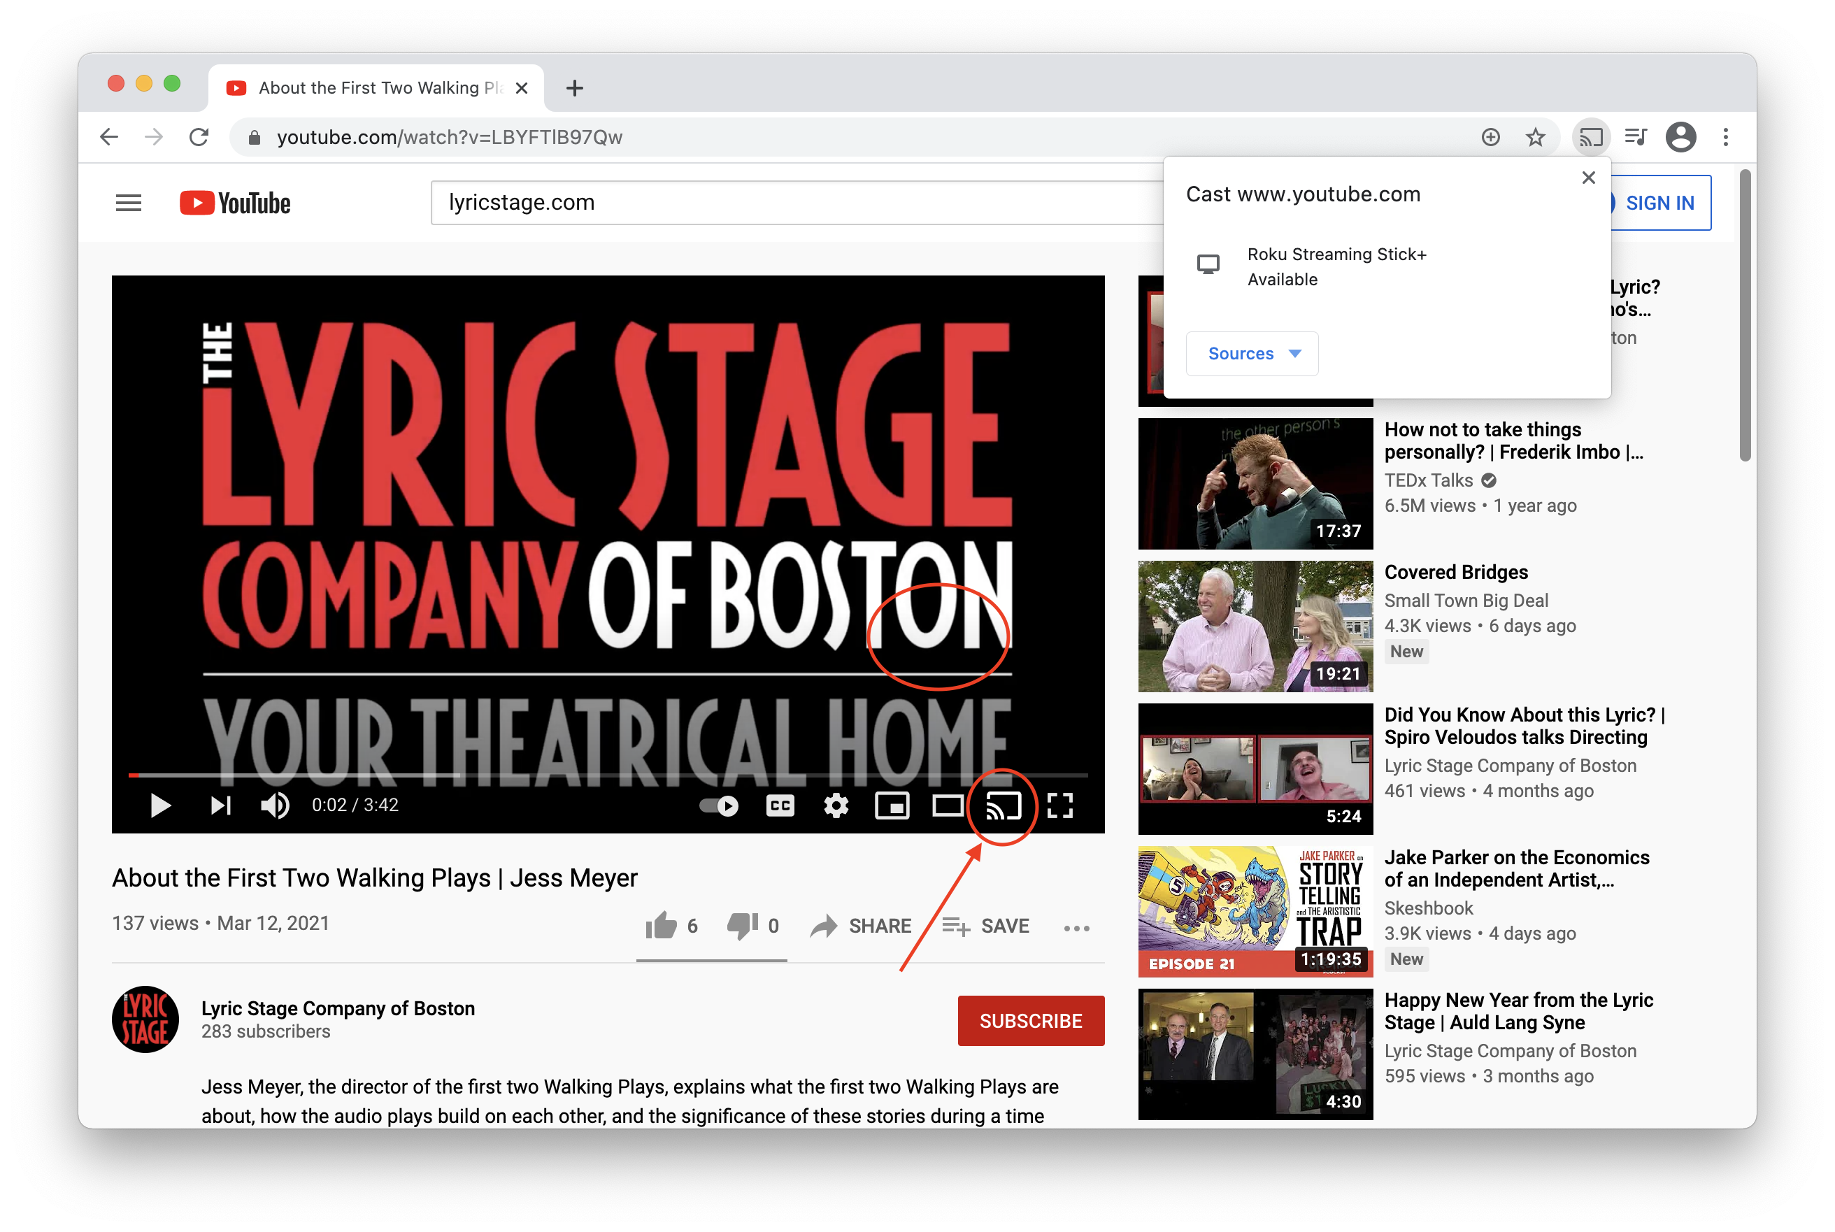This screenshot has height=1232, width=1835.
Task: Bookmark this page with the star icon
Action: click(1535, 137)
